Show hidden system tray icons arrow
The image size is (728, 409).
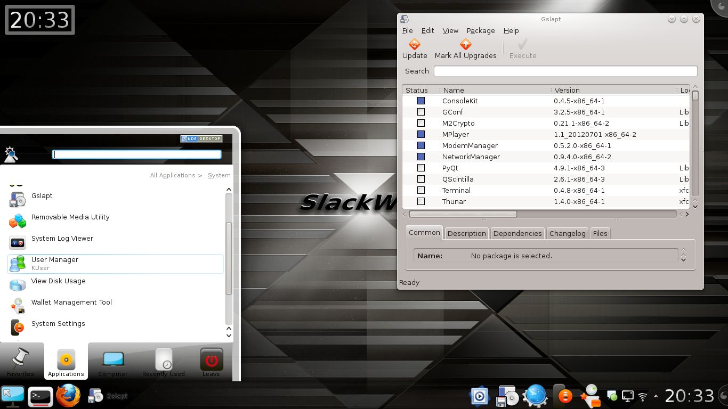click(x=656, y=396)
